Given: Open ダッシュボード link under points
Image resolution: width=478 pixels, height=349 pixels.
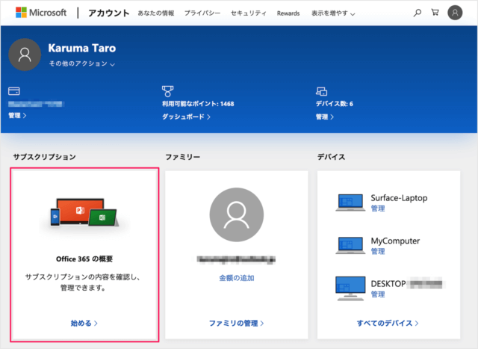Looking at the screenshot, I should pos(186,117).
